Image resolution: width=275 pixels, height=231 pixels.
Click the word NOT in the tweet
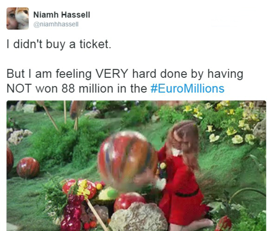tap(19, 89)
